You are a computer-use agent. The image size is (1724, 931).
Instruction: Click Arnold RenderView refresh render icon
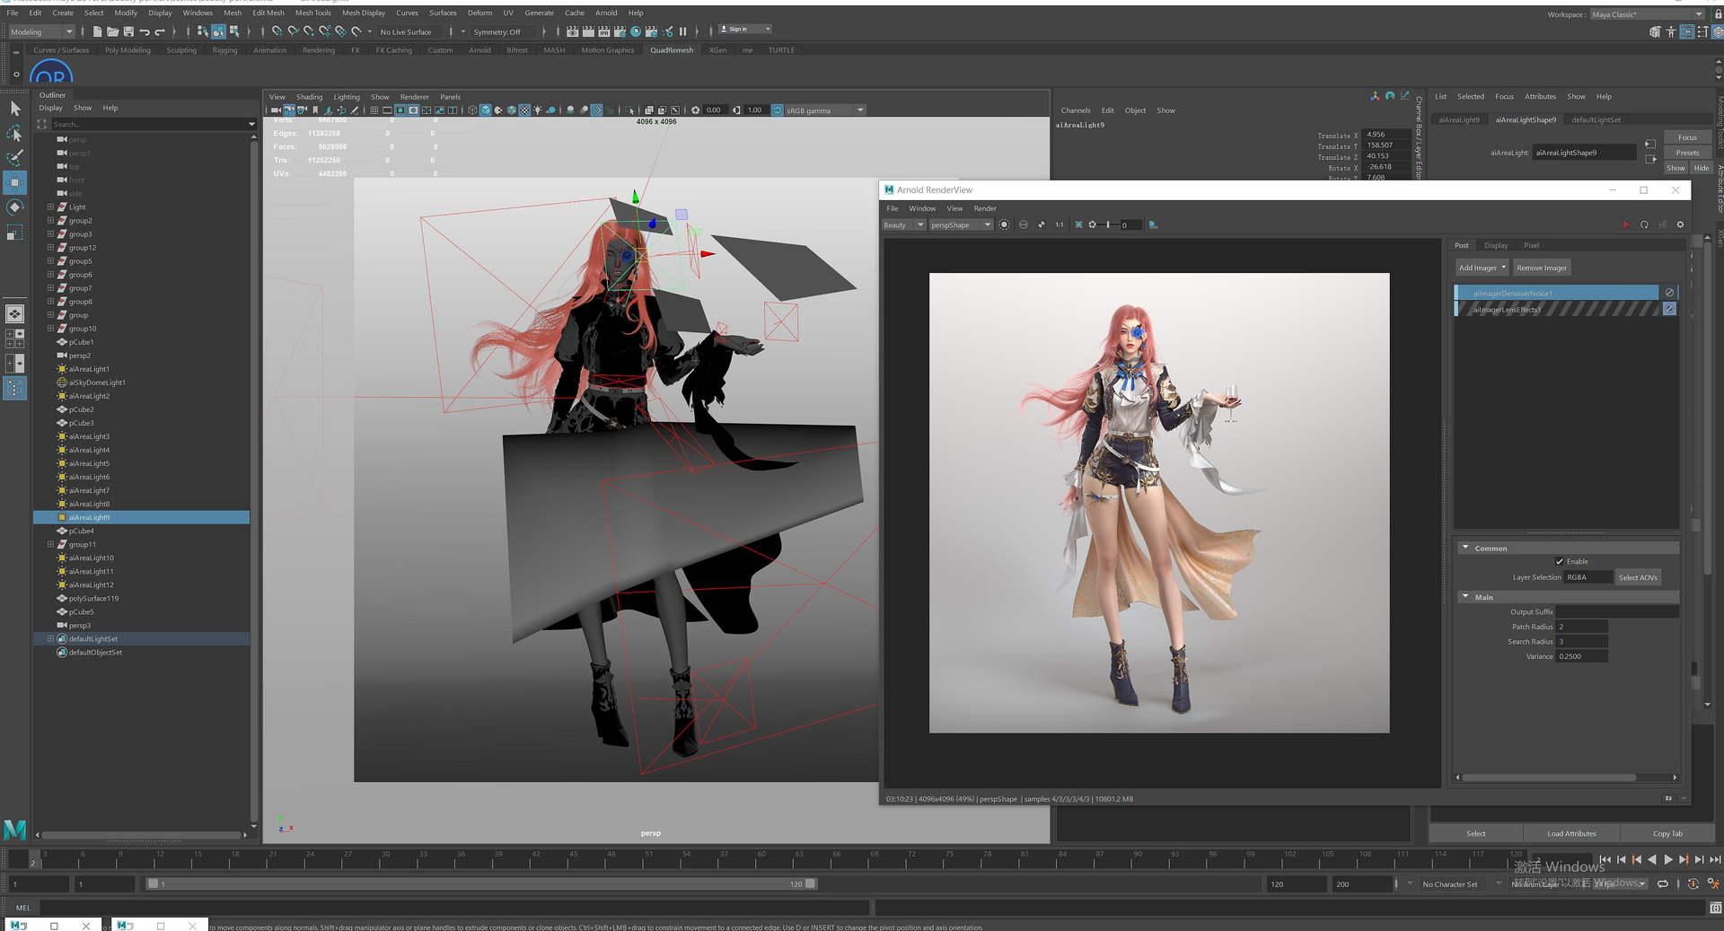[x=1644, y=225]
